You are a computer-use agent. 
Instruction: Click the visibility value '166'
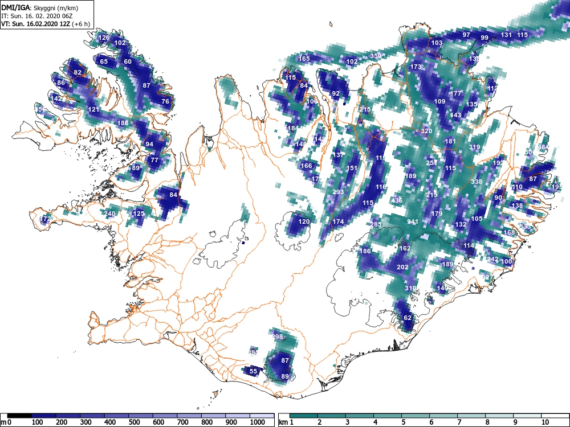[x=307, y=166]
